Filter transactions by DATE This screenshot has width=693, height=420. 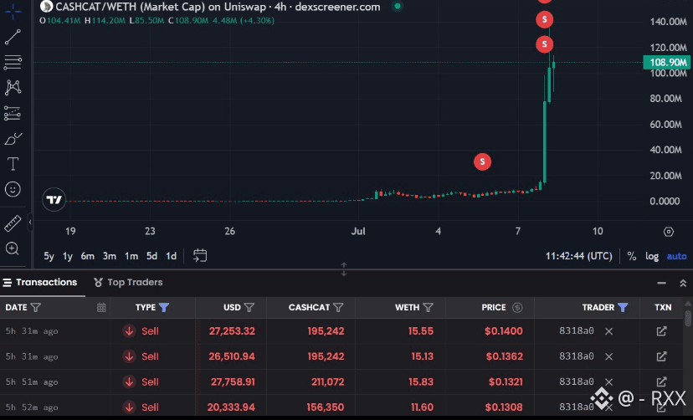[x=36, y=307]
